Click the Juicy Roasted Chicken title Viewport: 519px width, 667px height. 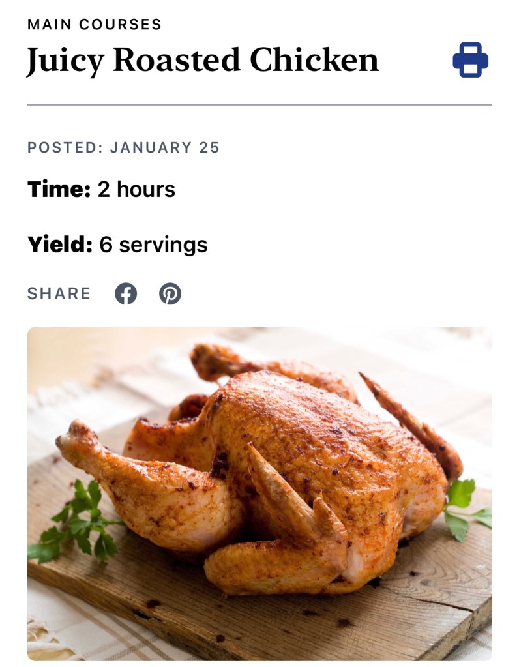(x=202, y=61)
